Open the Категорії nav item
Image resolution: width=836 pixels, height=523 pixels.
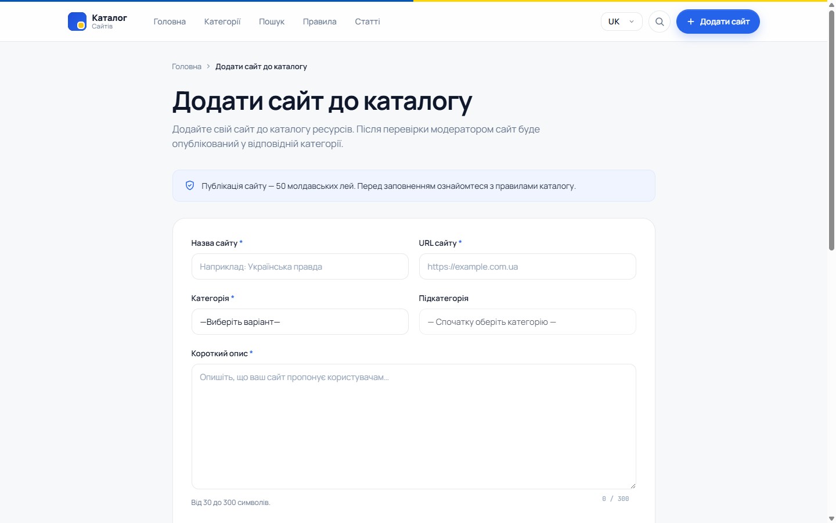pos(222,22)
